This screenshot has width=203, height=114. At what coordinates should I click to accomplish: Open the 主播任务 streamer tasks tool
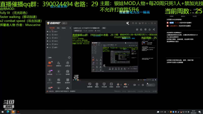67,64
